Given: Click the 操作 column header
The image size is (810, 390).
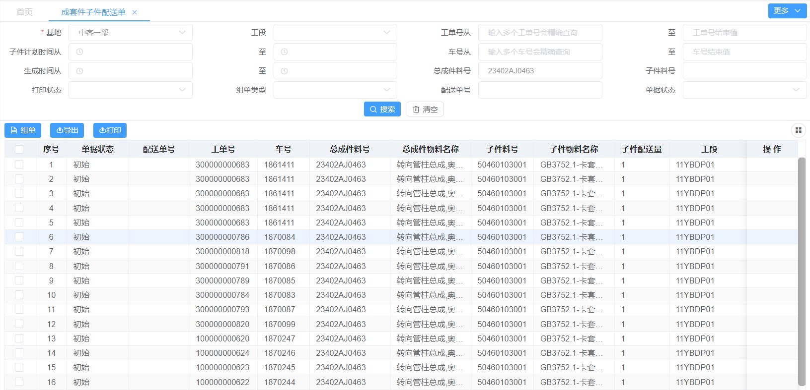Looking at the screenshot, I should [772, 149].
